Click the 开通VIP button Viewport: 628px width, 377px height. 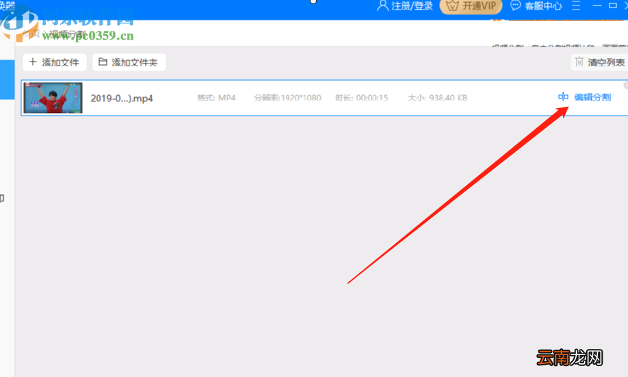471,6
